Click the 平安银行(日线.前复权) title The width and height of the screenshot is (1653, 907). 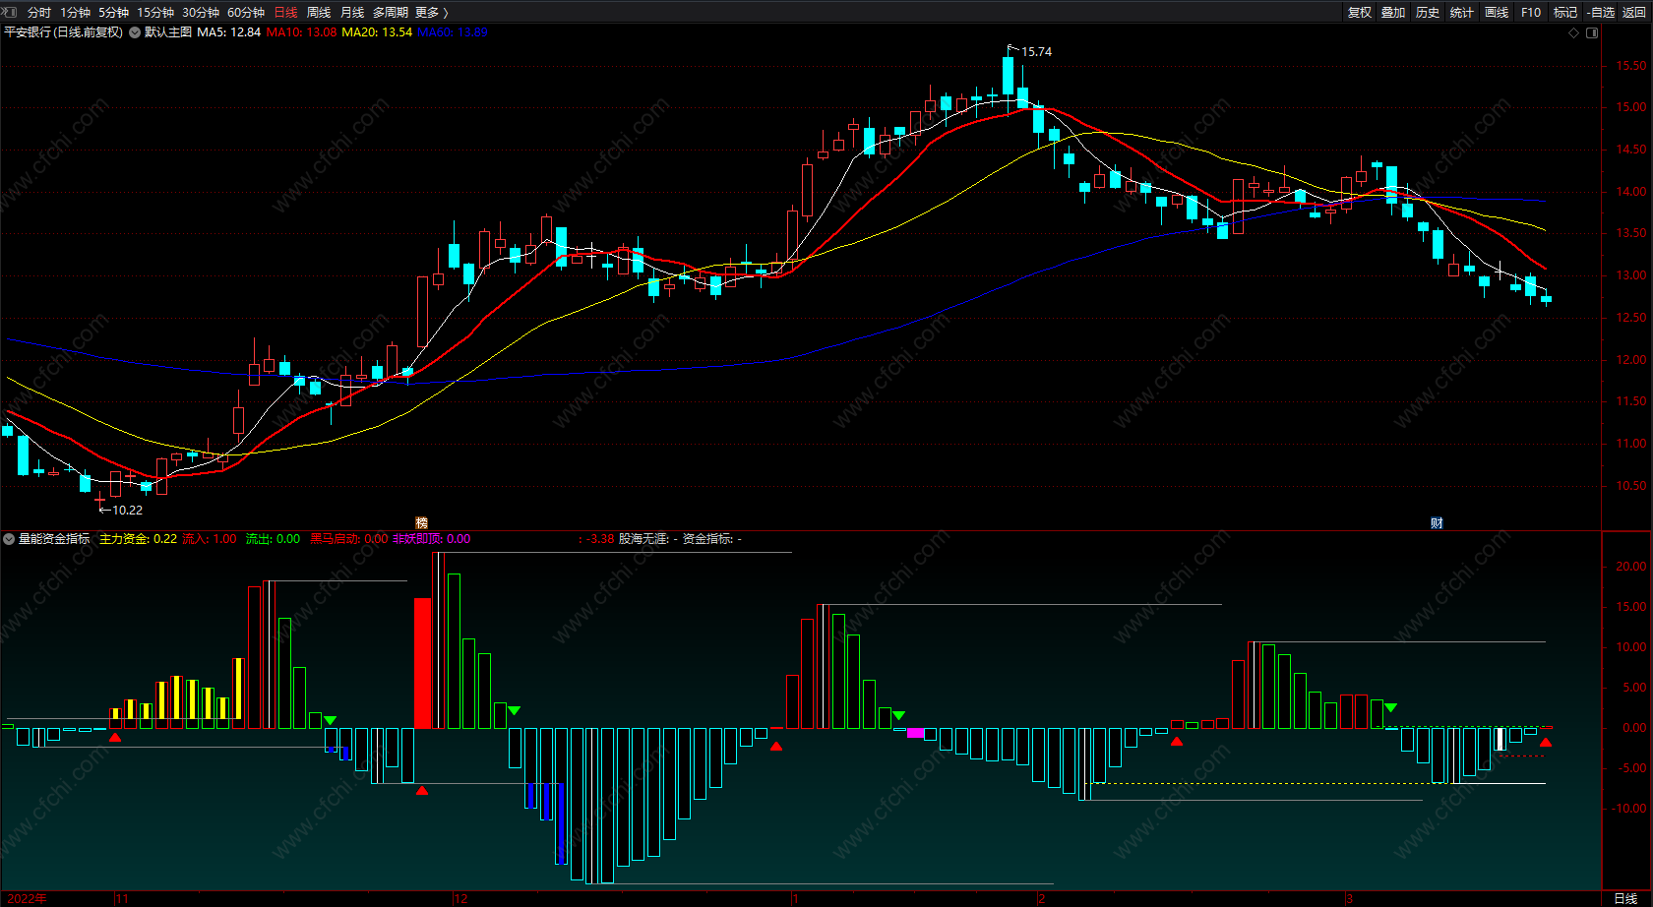coord(64,32)
